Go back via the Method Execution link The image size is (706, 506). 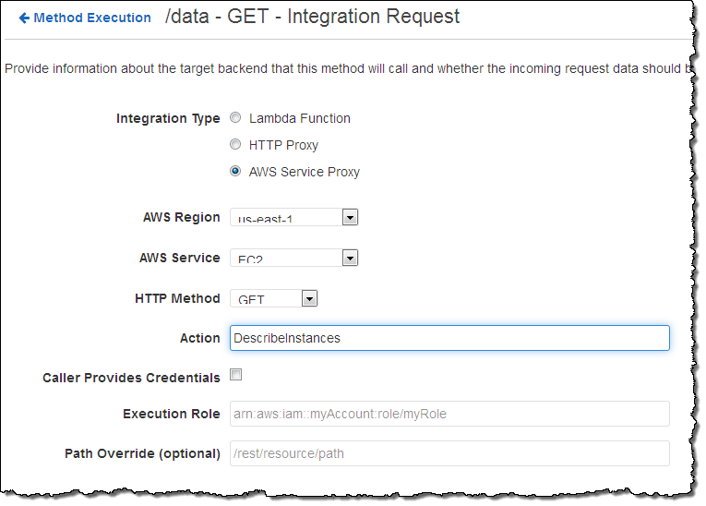[x=92, y=18]
